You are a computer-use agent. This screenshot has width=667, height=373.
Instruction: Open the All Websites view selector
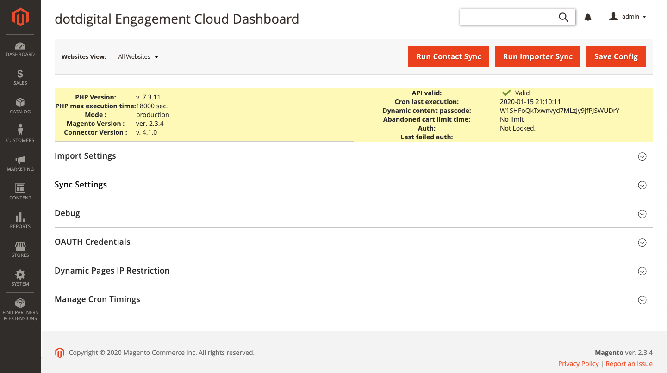(x=138, y=57)
